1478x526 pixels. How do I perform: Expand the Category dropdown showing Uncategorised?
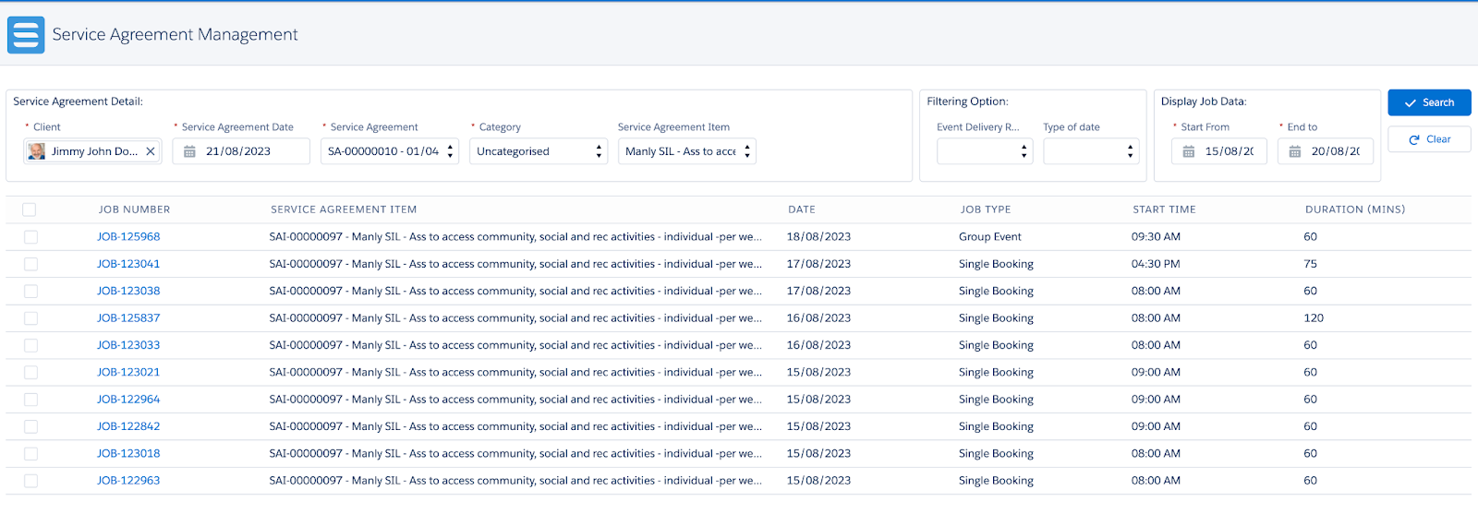point(539,151)
